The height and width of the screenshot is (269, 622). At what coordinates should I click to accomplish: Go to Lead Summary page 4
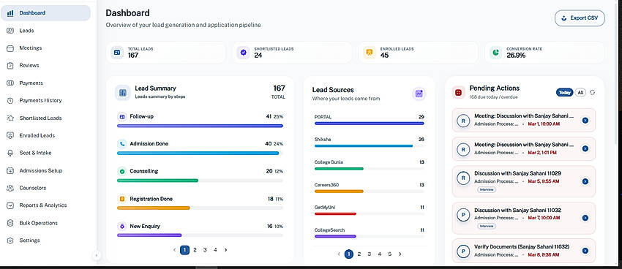[215, 250]
